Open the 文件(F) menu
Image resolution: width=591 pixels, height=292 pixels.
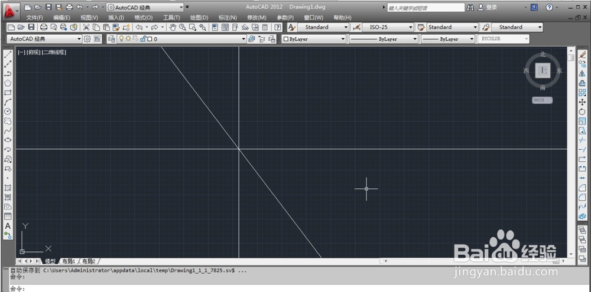[x=35, y=18]
